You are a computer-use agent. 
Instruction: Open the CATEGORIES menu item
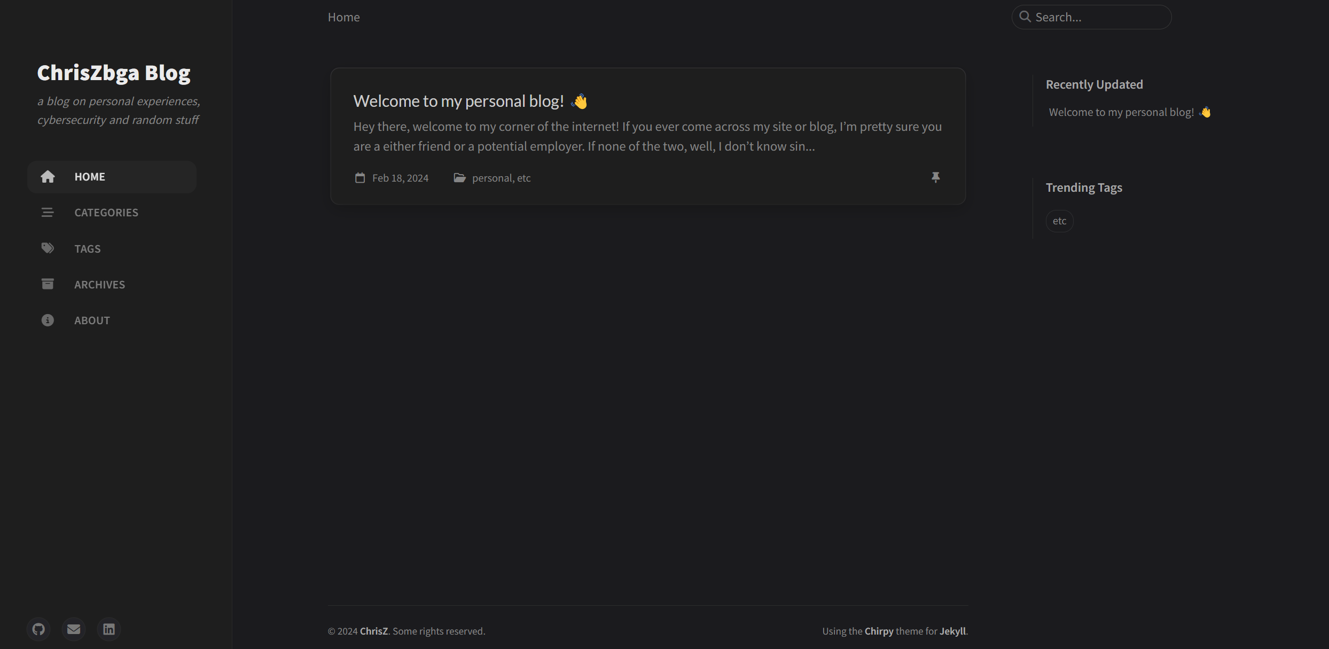(106, 213)
